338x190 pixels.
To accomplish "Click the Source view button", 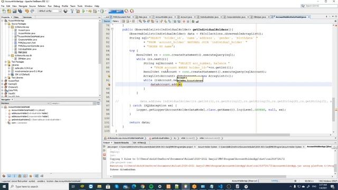I will coord(107,21).
